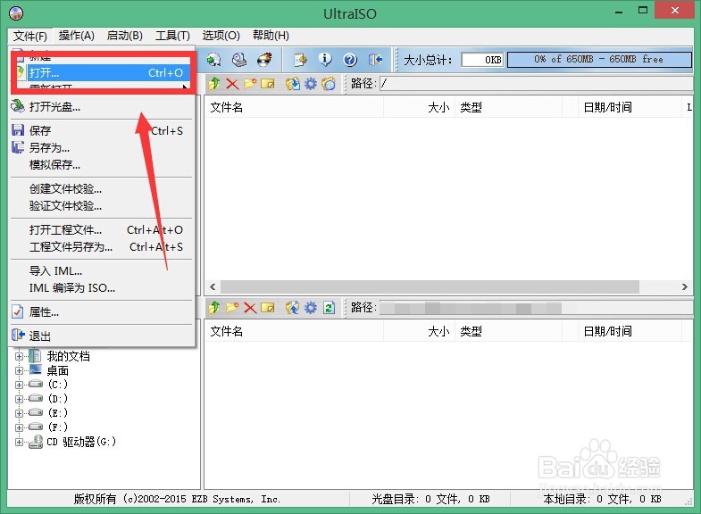Go up a folder in local pane toolbar
The height and width of the screenshot is (514, 701).
coord(214,307)
